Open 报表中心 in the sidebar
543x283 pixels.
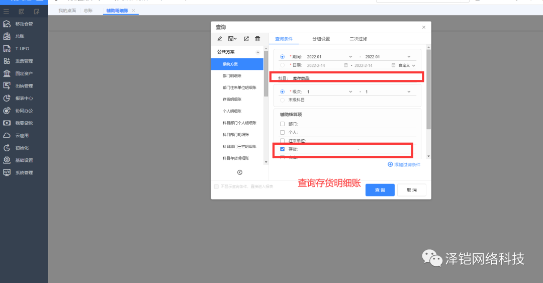pos(24,99)
